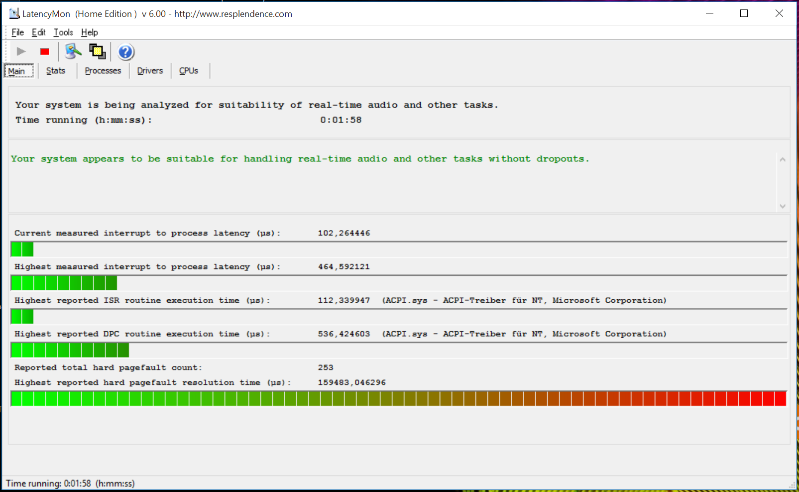Click the message box scroll up arrow
Screen dimensions: 799x492
pos(783,159)
